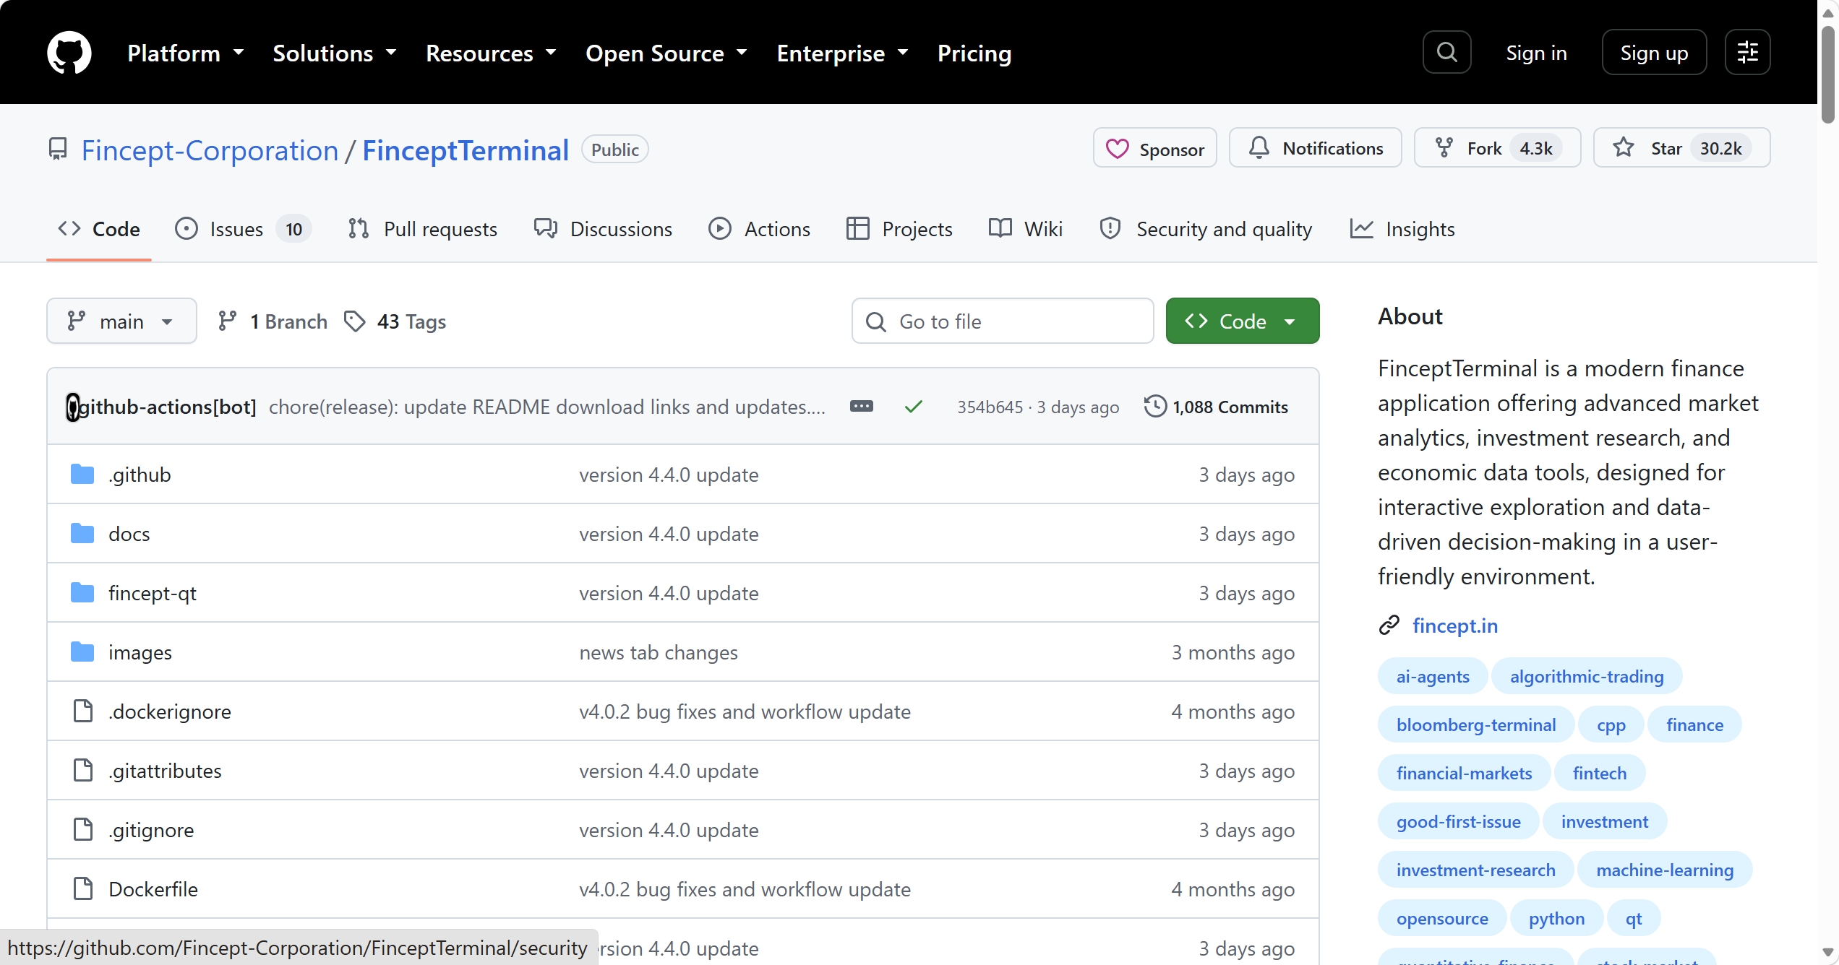The height and width of the screenshot is (965, 1839).
Task: Select the finance topic tag
Action: [1695, 724]
